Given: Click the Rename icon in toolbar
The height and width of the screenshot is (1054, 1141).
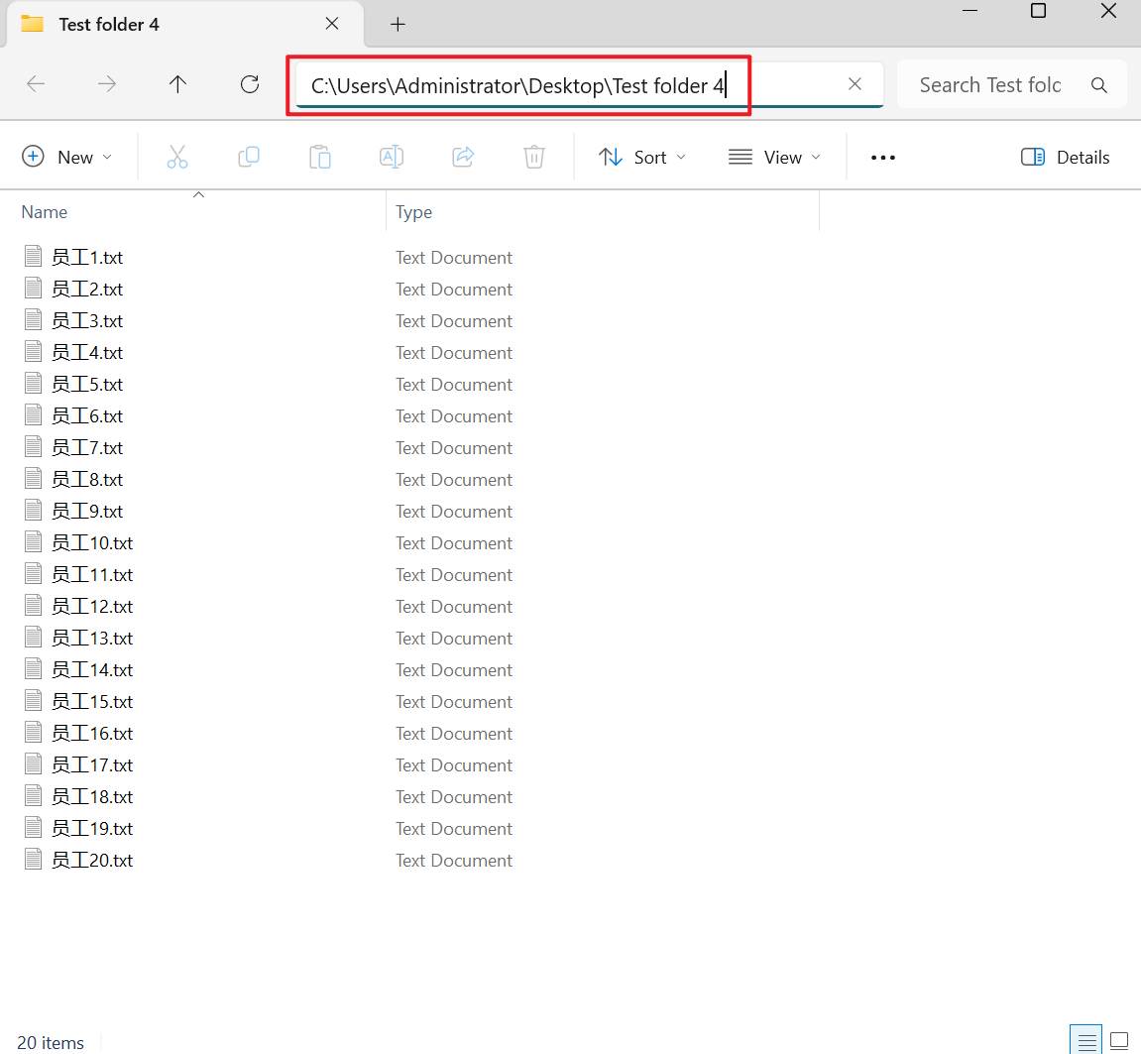Looking at the screenshot, I should 392,157.
